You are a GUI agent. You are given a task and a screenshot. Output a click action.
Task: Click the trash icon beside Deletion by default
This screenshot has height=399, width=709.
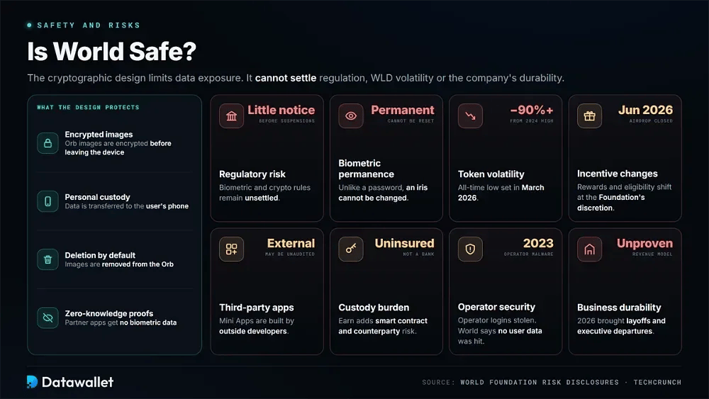(48, 260)
